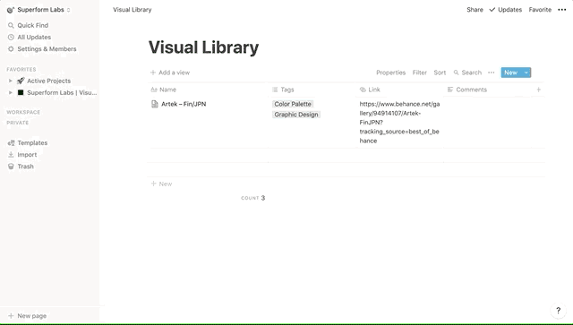573x325 pixels.
Task: Click the Active Projects rocket icon
Action: [x=21, y=81]
